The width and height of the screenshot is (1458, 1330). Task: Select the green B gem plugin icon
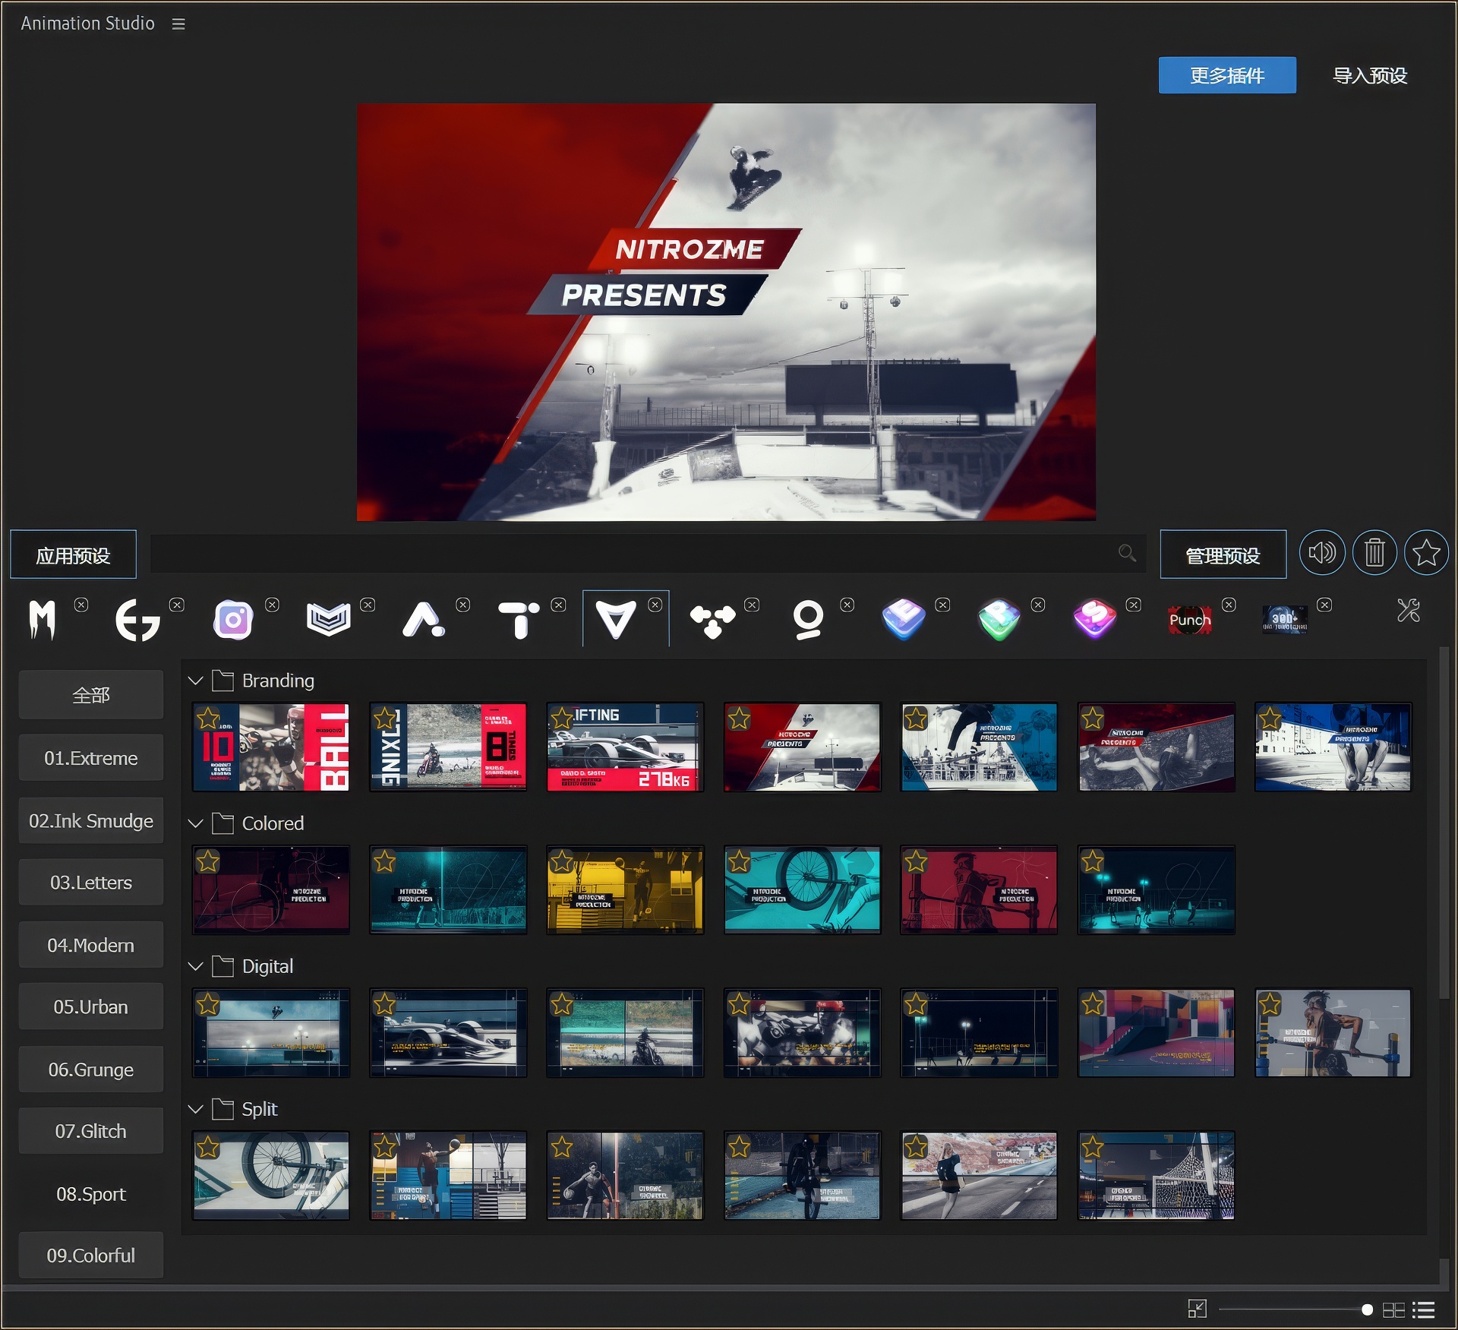click(999, 620)
